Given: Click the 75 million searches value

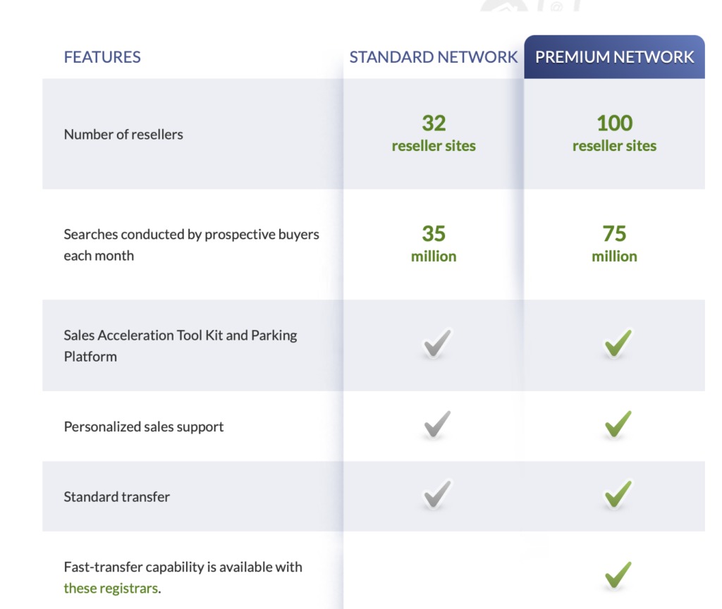Looking at the screenshot, I should coord(614,244).
